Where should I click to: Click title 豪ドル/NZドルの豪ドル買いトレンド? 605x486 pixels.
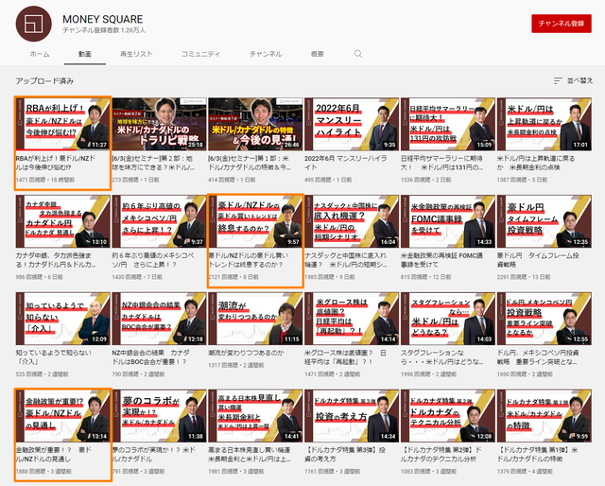click(x=249, y=260)
